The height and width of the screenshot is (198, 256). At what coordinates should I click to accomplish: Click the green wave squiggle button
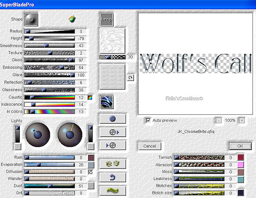(x=113, y=191)
